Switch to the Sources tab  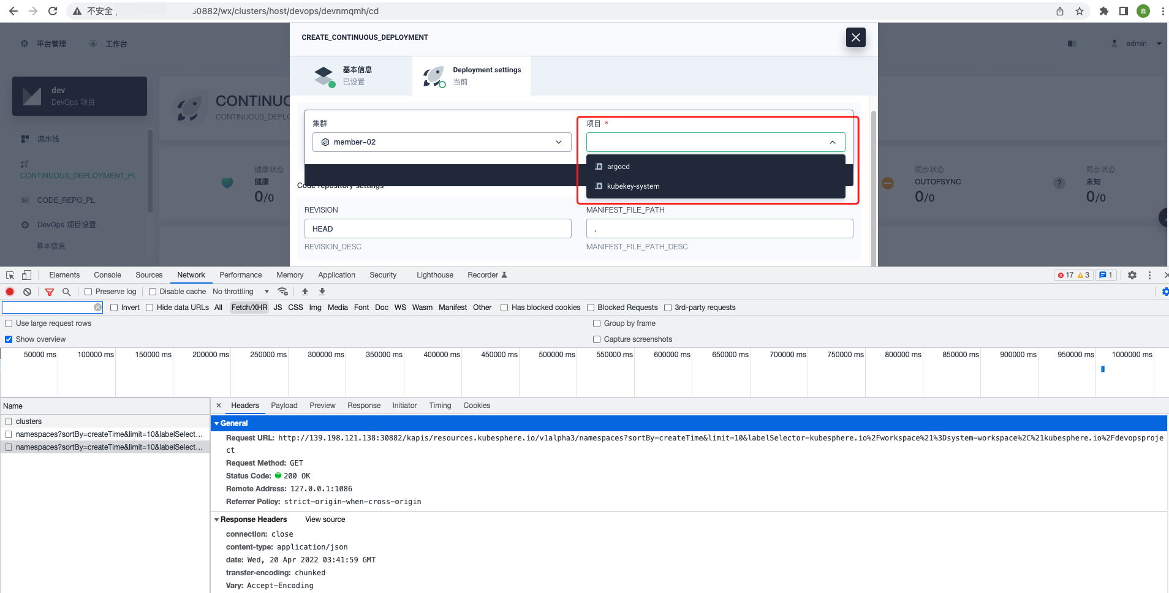pos(149,275)
